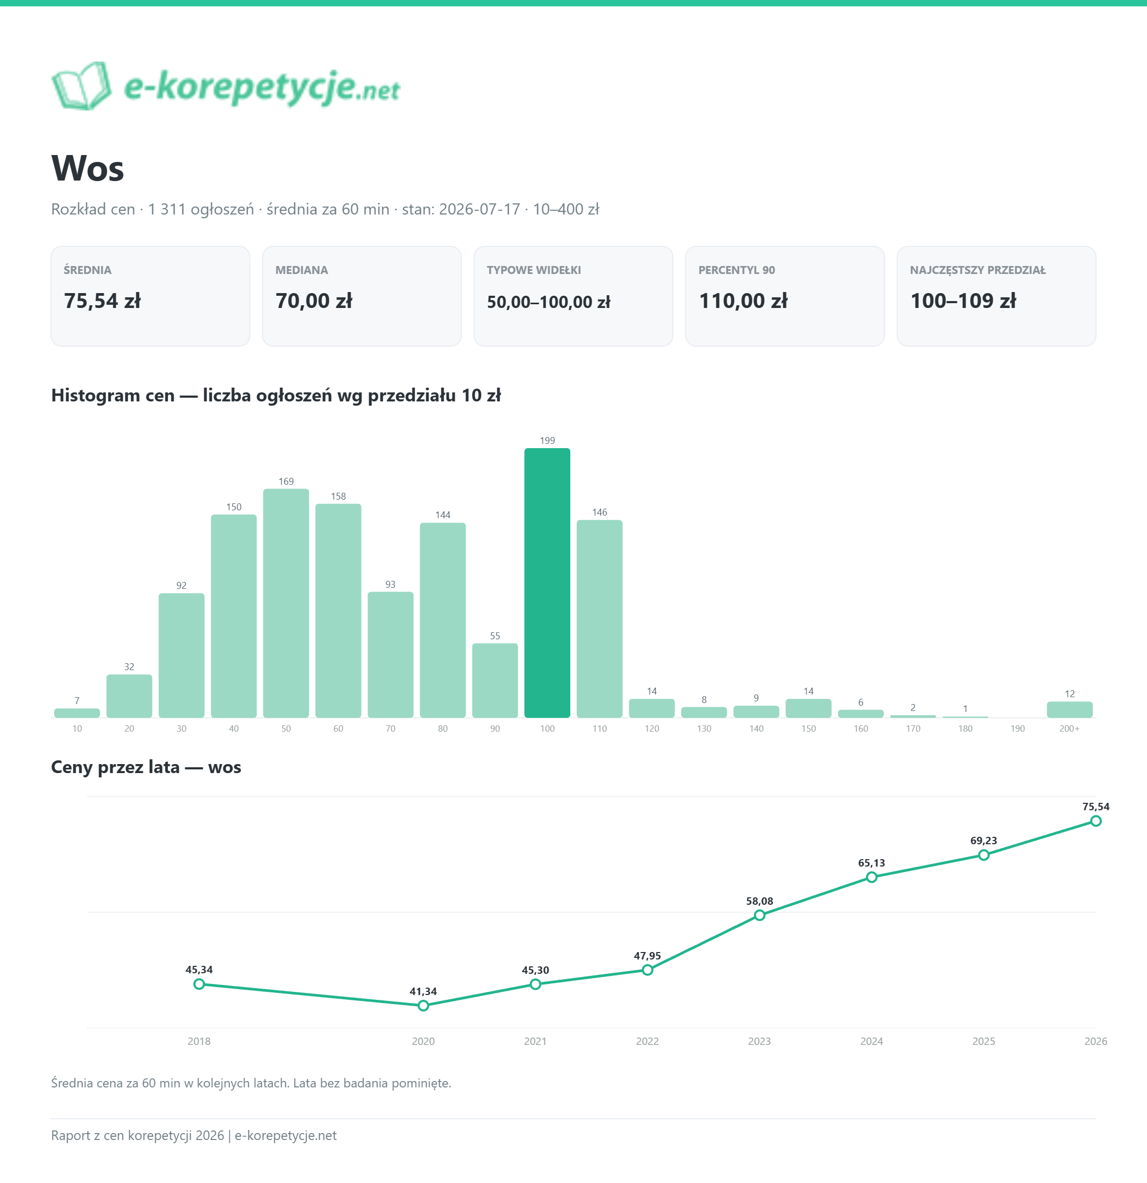Select the Średnia 75,54 zł card
Viewport: 1147px width, 1183px height.
[150, 296]
